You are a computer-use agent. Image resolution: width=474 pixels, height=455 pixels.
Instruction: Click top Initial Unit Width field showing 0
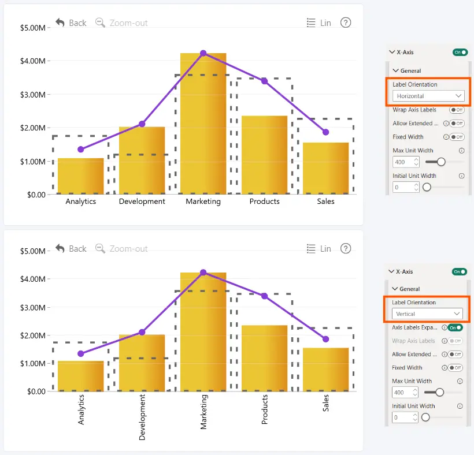(406, 187)
